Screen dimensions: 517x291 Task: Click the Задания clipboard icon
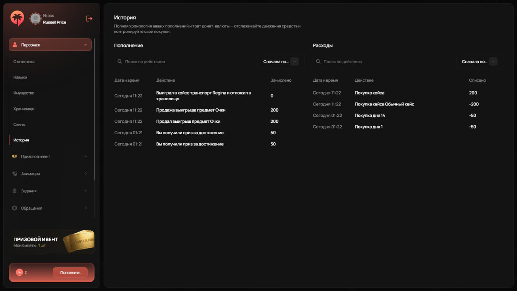[15, 191]
